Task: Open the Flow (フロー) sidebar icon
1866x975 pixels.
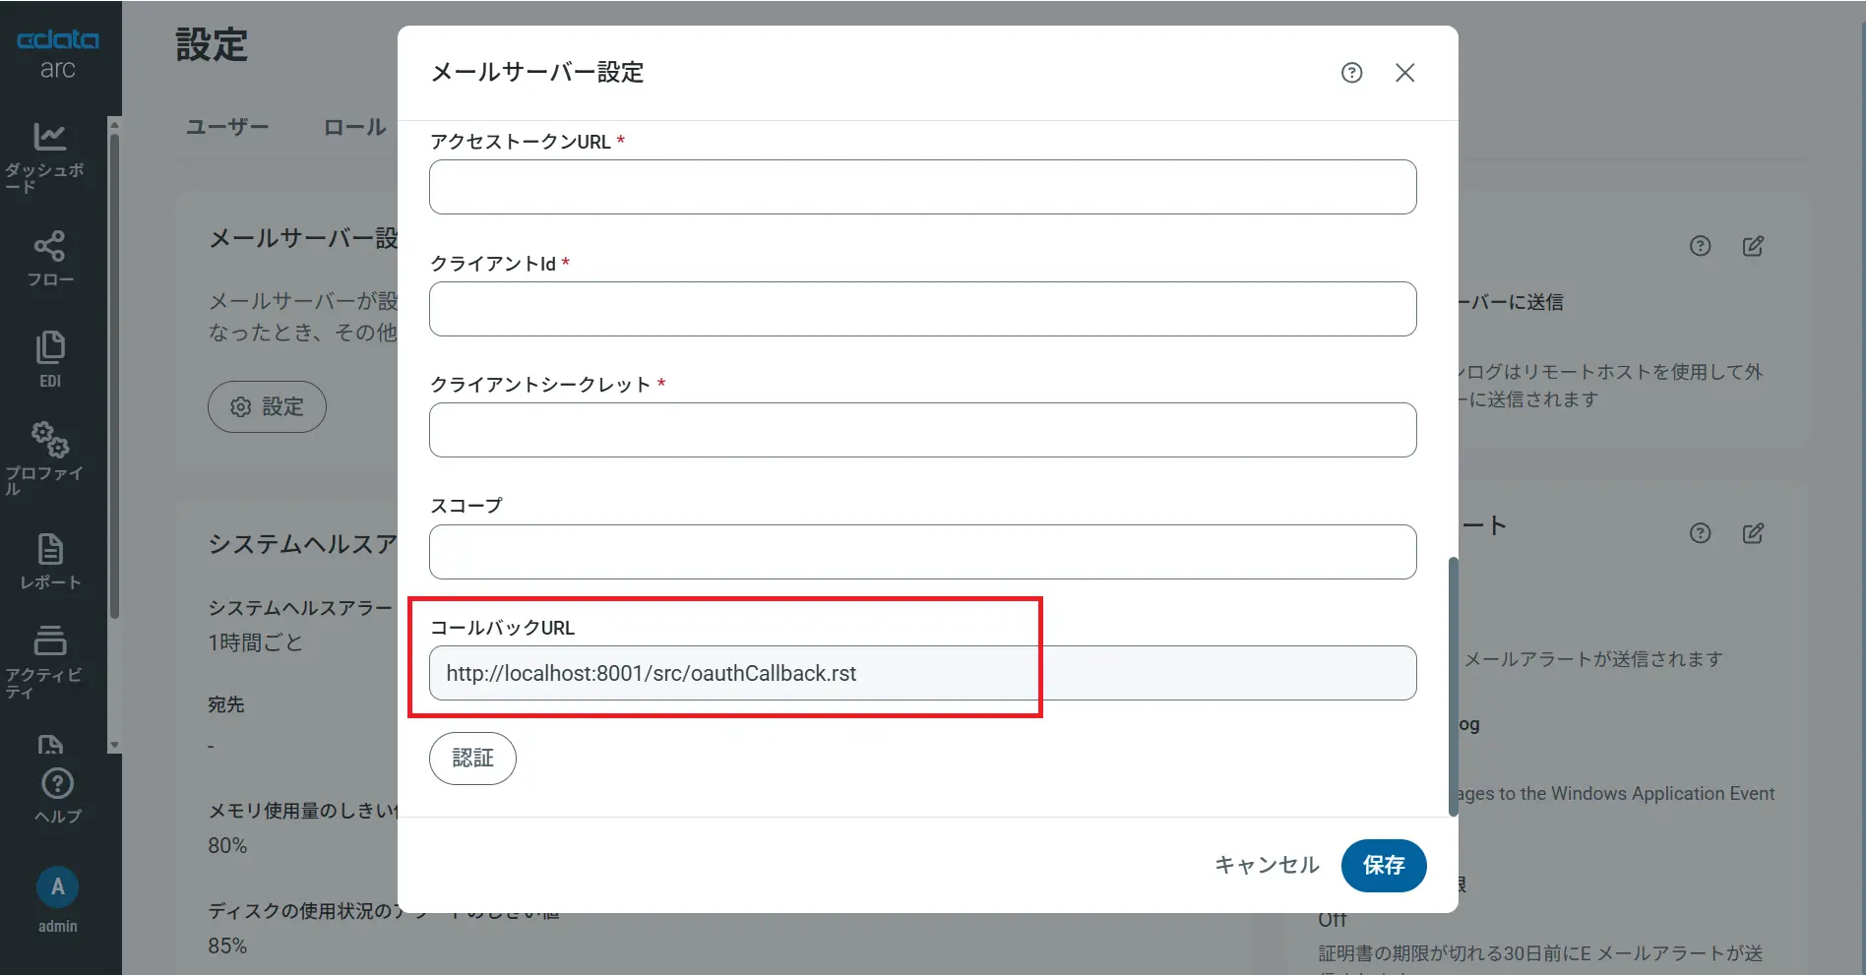Action: (49, 247)
